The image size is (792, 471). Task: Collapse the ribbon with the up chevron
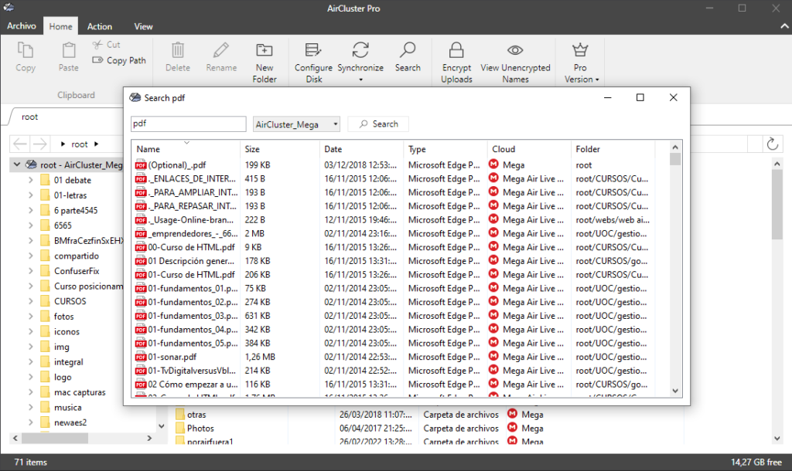784,25
